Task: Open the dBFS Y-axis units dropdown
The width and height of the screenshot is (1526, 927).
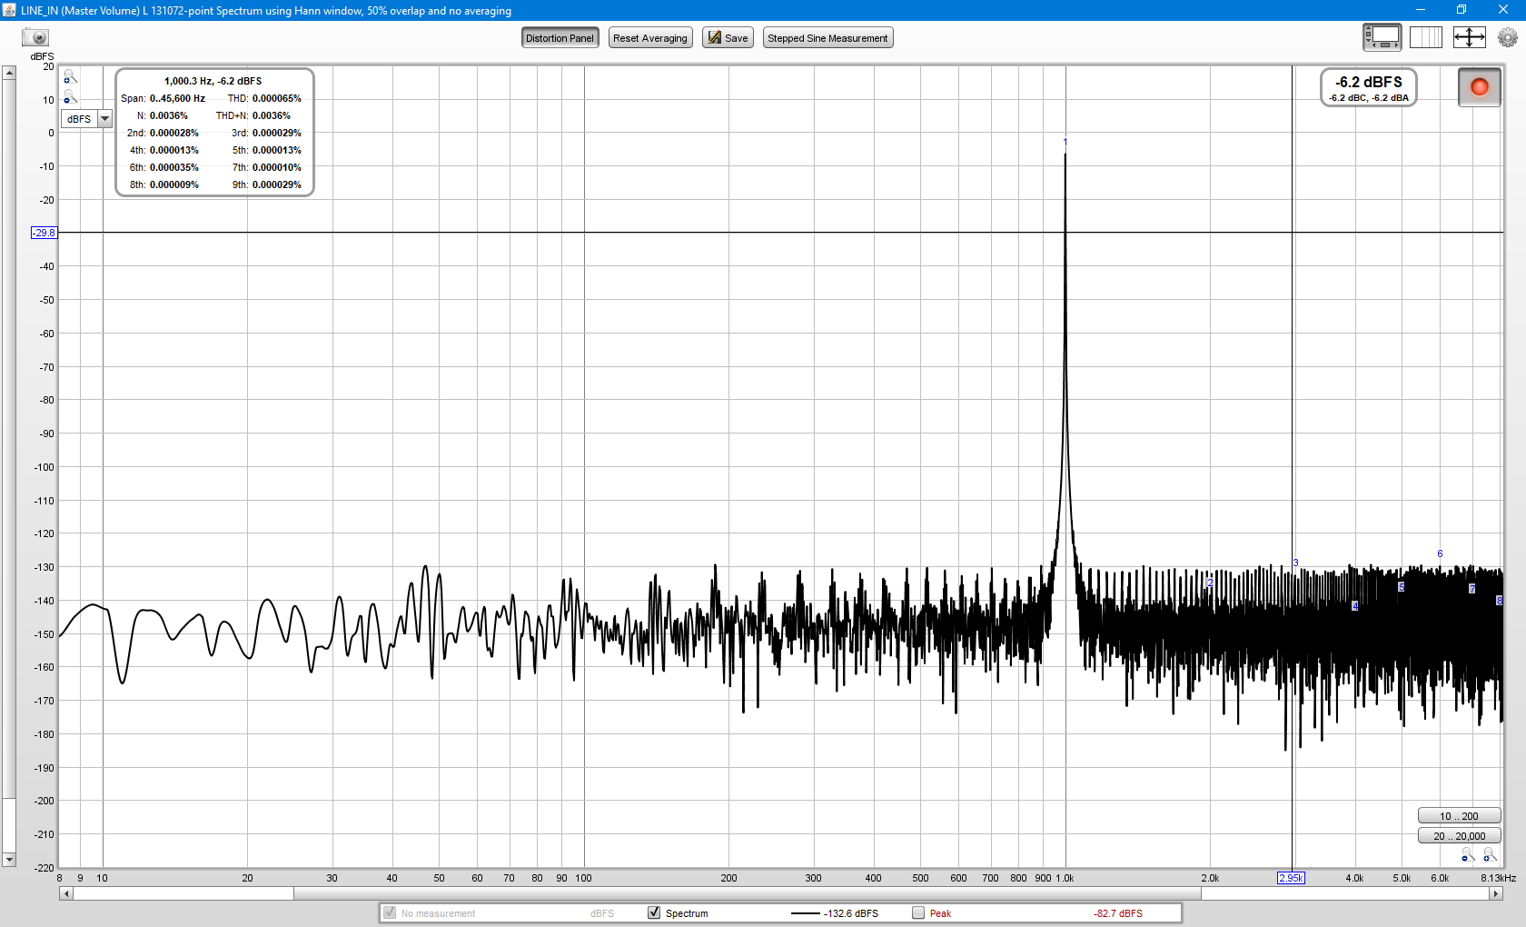Action: tap(104, 119)
